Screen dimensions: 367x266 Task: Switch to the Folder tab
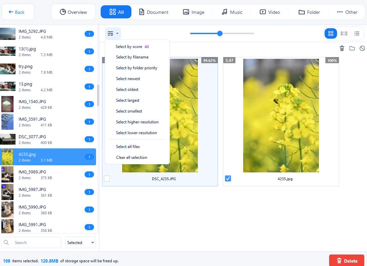point(309,12)
